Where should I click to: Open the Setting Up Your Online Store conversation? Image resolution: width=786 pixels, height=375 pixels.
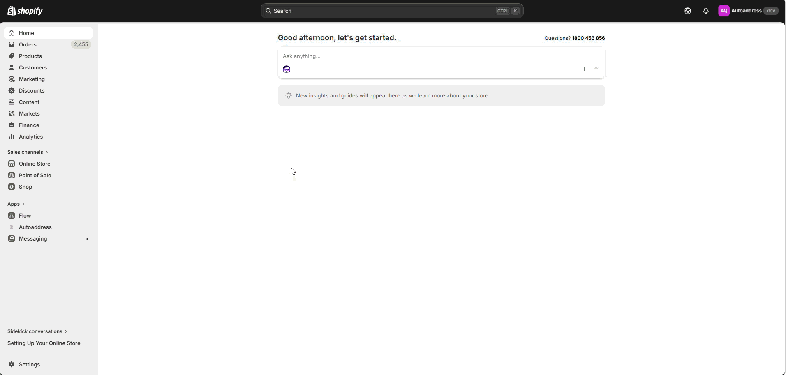click(44, 343)
